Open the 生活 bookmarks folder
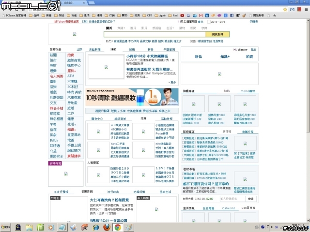The width and height of the screenshot is (310, 232). click(85, 15)
